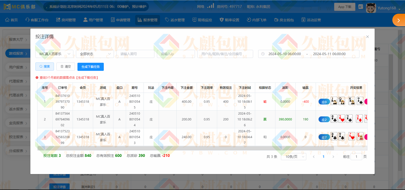Viewport: 405px width, 190px height.
Task: Click start date 2024-05-10 06:00:00
Action: [x=285, y=54]
